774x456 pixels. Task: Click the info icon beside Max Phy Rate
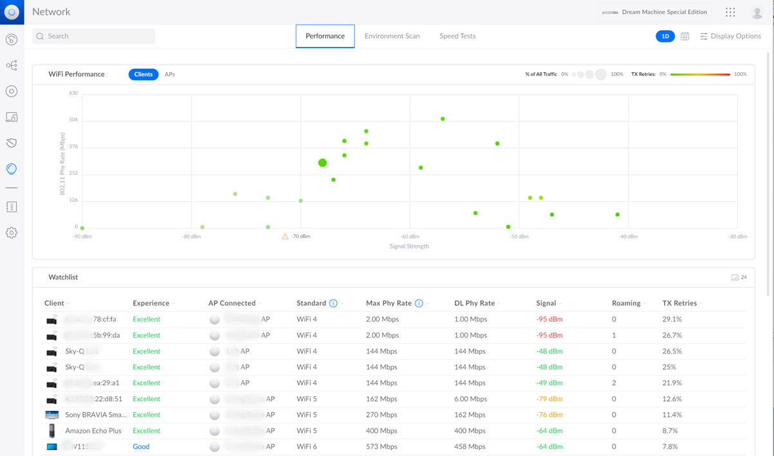click(419, 304)
